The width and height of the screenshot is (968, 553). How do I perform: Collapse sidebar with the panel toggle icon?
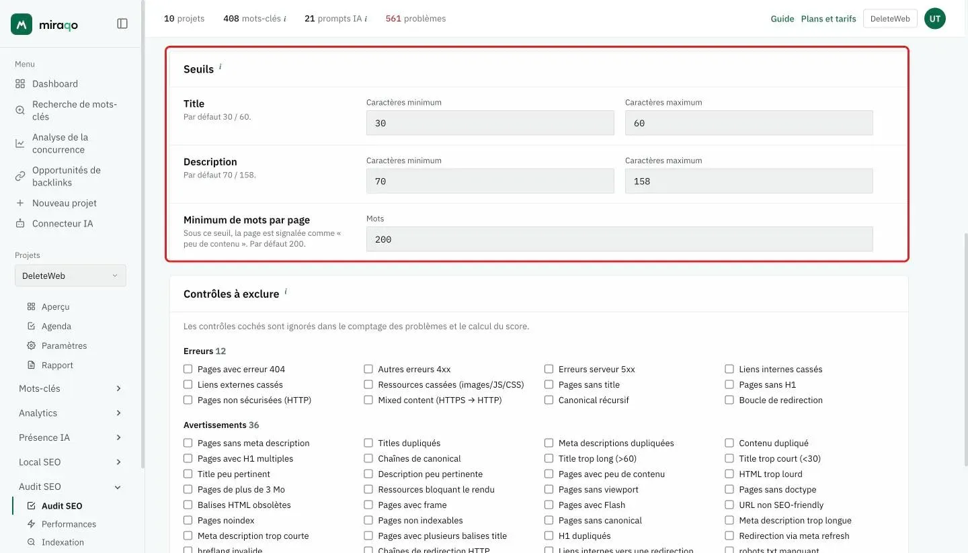[x=122, y=24]
